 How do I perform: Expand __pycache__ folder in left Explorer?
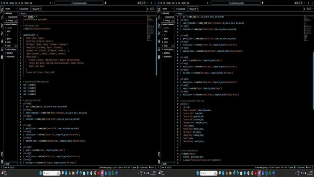click(x=11, y=28)
